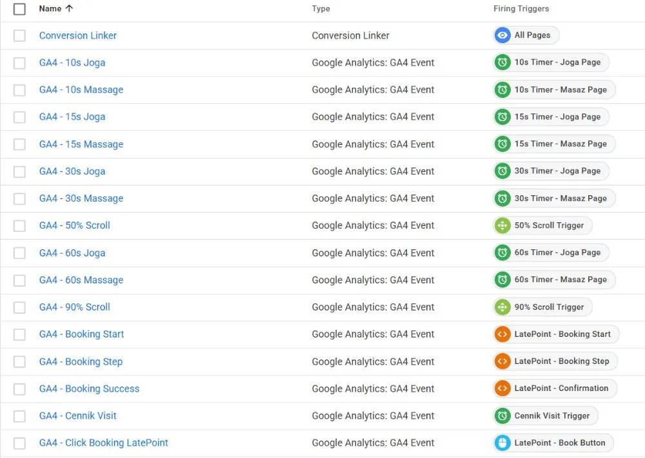645x458 pixels.
Task: Select the GA4 - Cennik Visit checkbox
Action: (x=19, y=416)
